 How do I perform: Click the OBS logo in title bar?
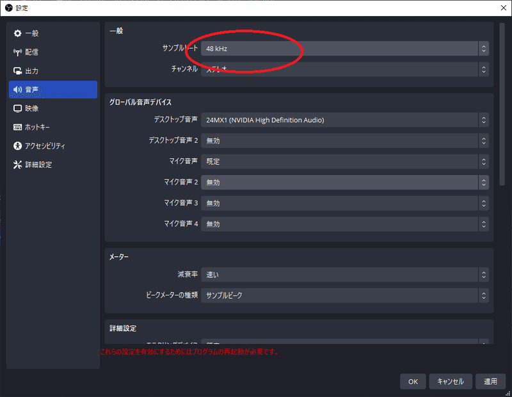coord(8,8)
